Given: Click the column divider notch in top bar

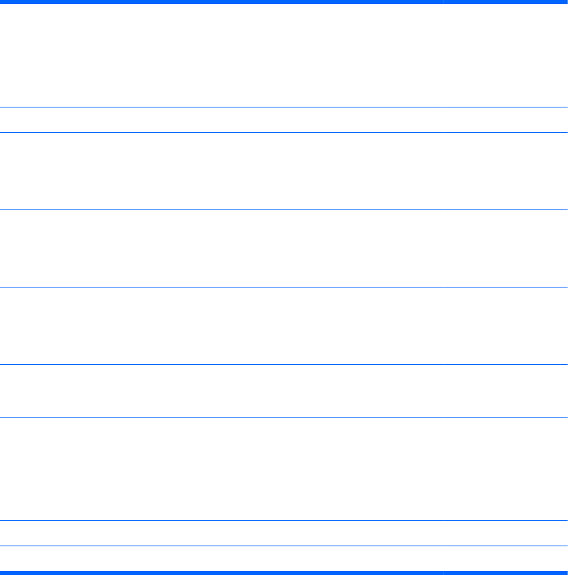Looking at the screenshot, I should (443, 2).
